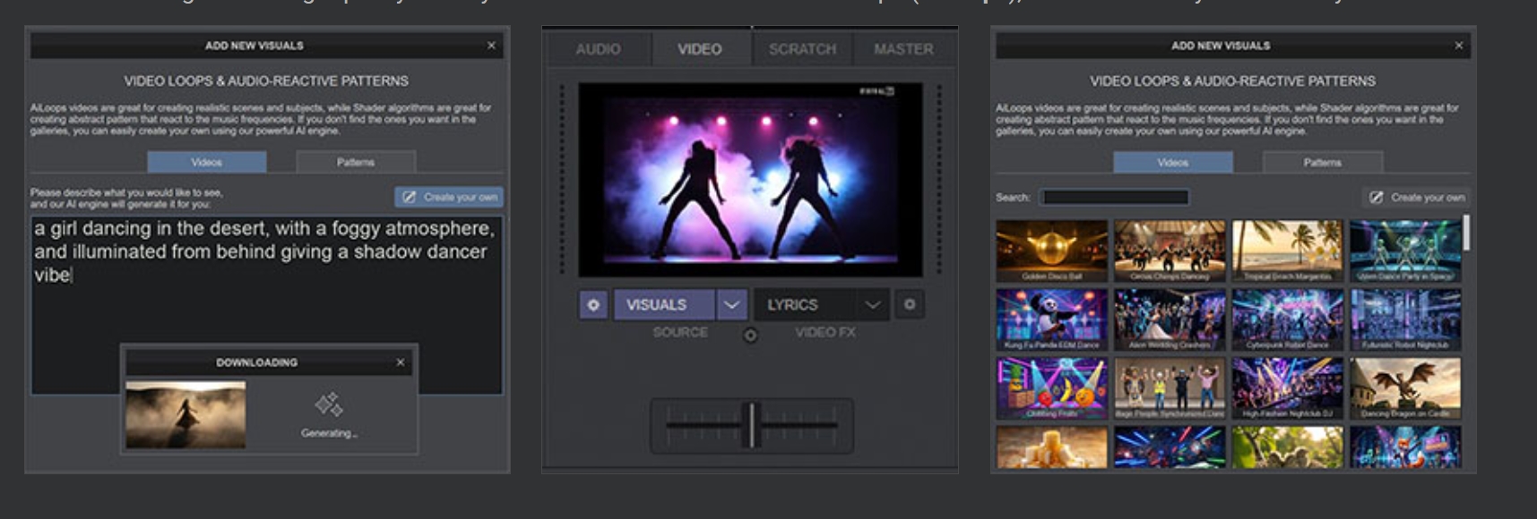Viewport: 1537px width, 519px height.
Task: Toggle the LYRICS video effect button
Action: pyautogui.click(x=805, y=305)
